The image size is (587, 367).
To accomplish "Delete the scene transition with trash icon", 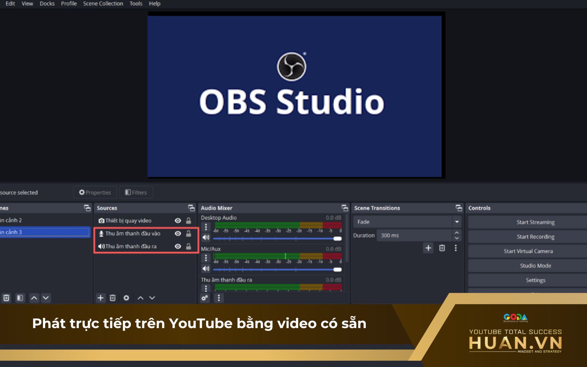I will (x=442, y=248).
